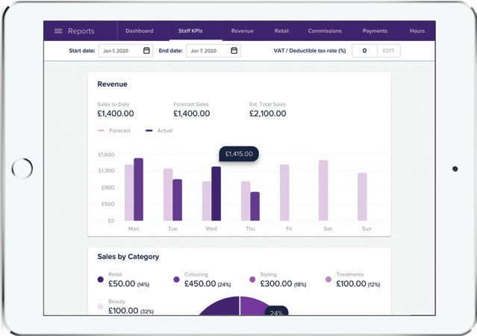Viewport: 477px width, 336px height.
Task: Click the Beauty £100.00 amount
Action: point(123,311)
